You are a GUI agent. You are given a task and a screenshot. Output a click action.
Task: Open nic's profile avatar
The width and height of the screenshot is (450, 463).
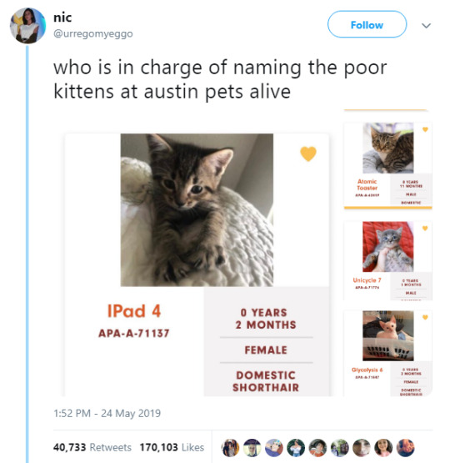(27, 26)
